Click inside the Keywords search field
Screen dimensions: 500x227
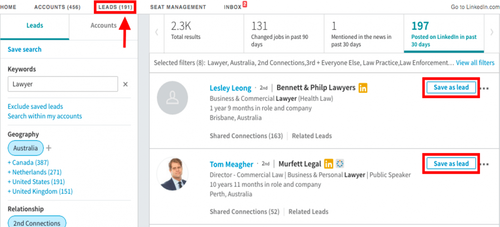click(x=62, y=84)
